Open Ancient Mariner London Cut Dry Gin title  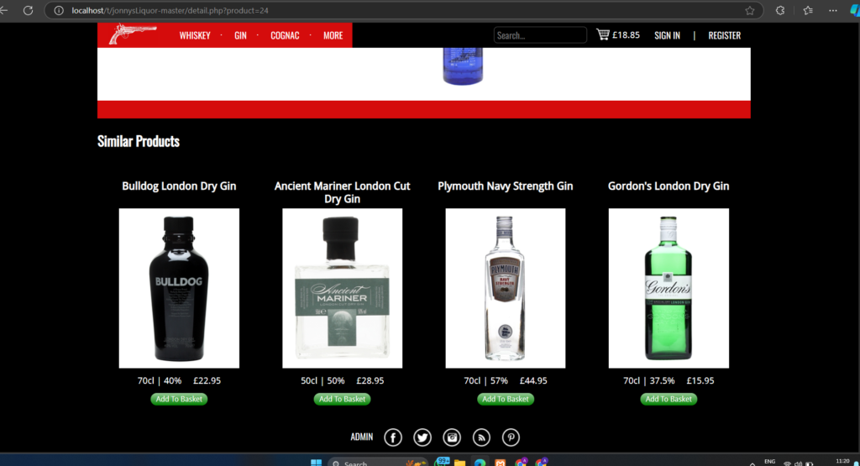(x=343, y=192)
